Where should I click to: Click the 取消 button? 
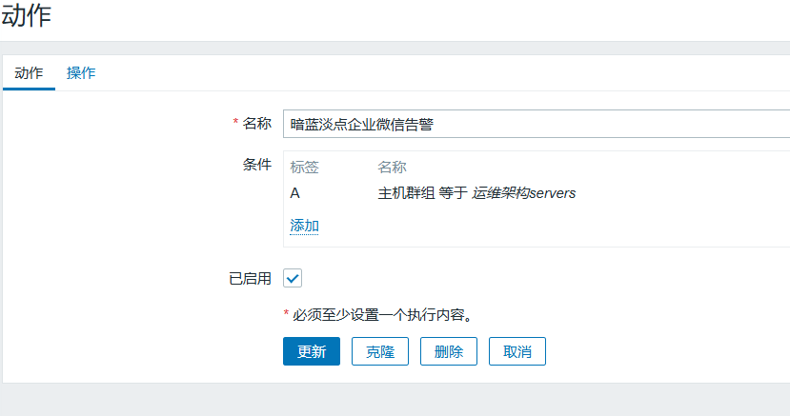[x=517, y=351]
